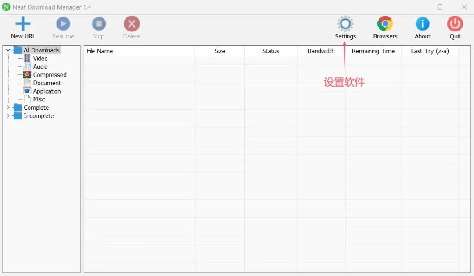Image resolution: width=474 pixels, height=276 pixels.
Task: Close the Neat Download Manager window
Action: pos(464,7)
